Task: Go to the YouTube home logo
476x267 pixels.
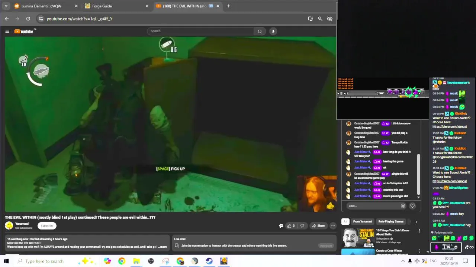Action: [x=24, y=31]
